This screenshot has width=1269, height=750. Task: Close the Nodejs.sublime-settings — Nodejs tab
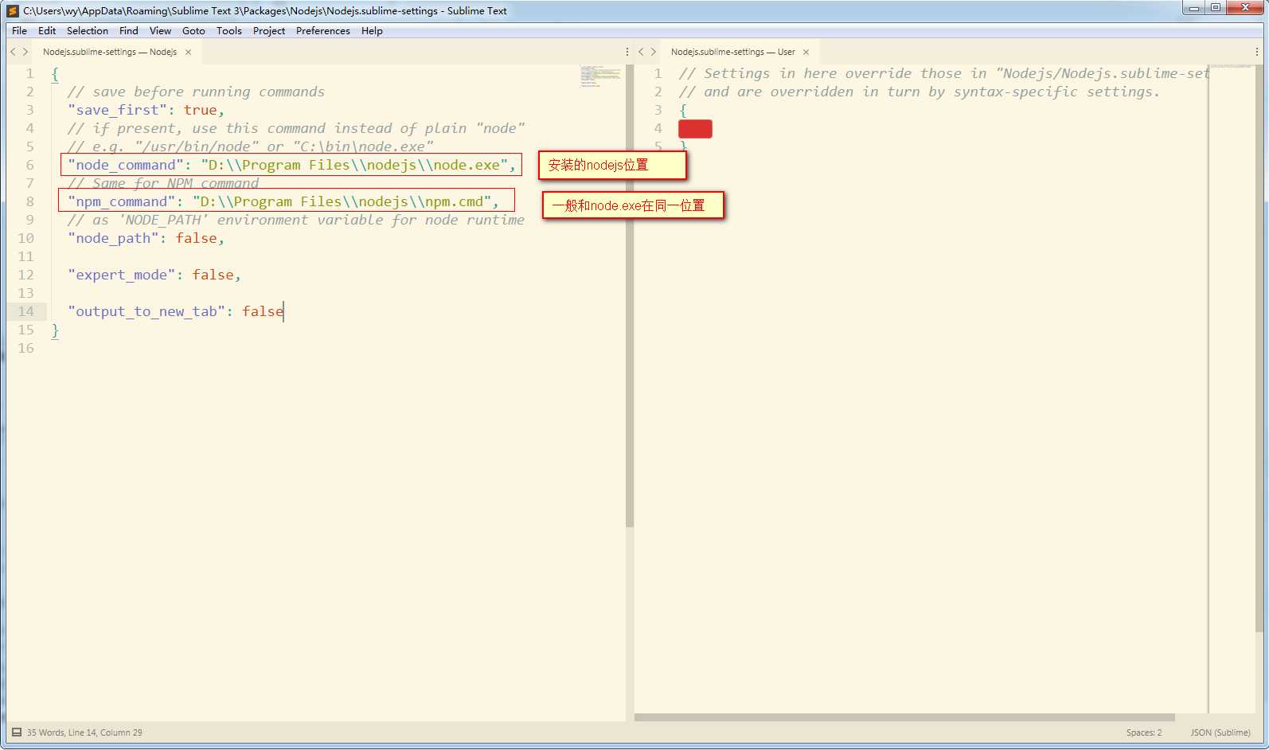[188, 52]
